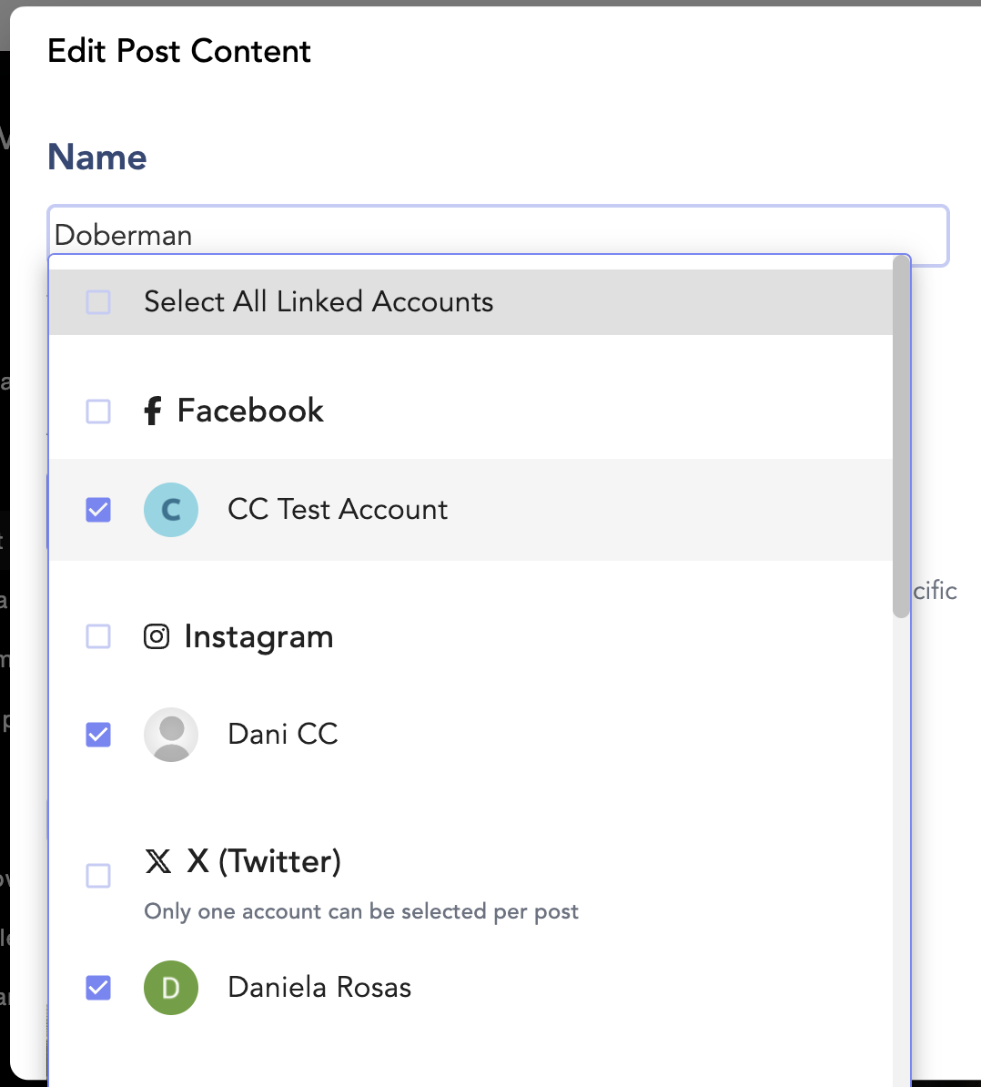Screen dimensions: 981x1087
Task: Select the text Select All Linked Accounts
Action: [319, 301]
